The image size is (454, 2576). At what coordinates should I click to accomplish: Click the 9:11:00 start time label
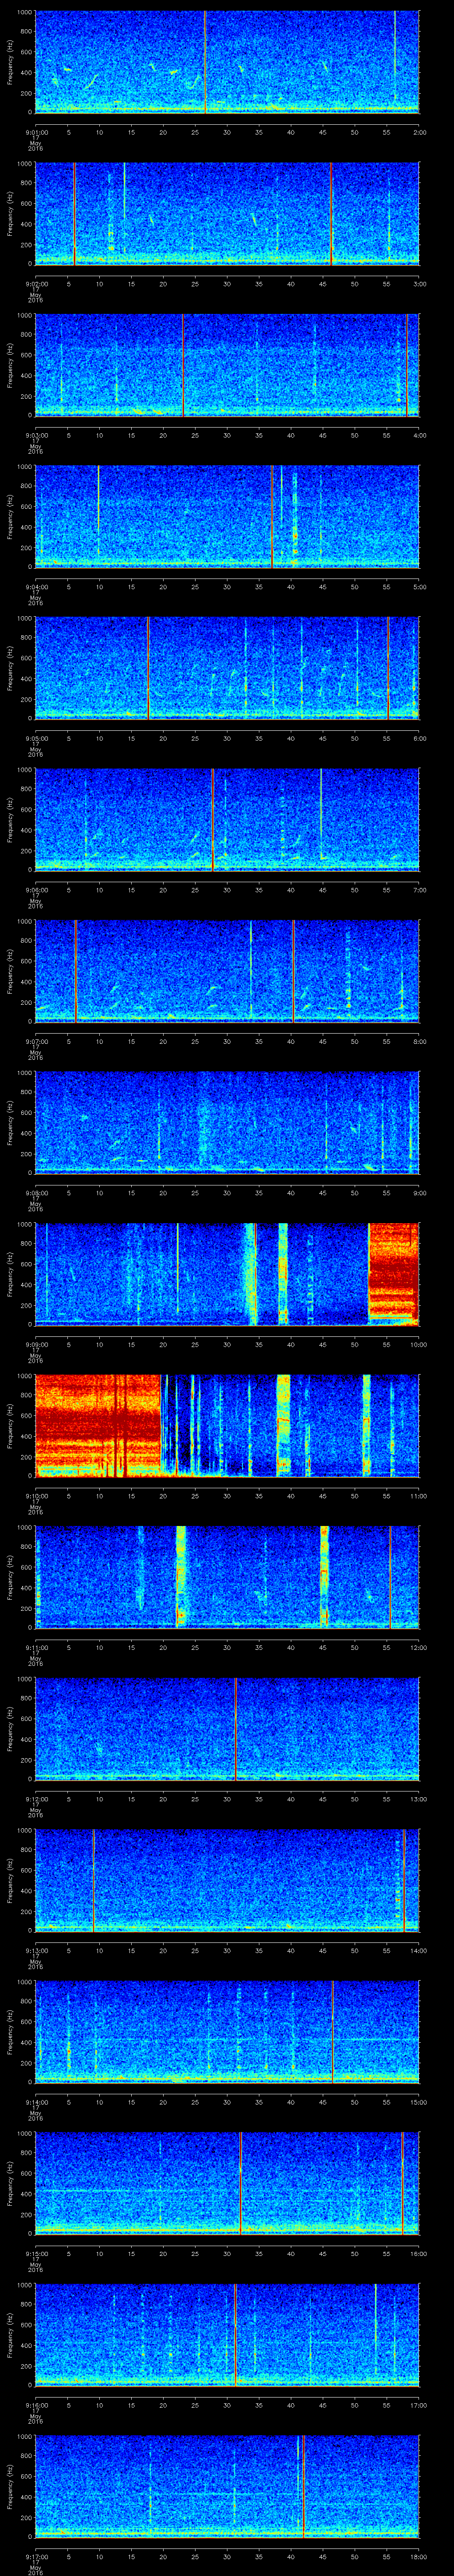coord(37,1648)
